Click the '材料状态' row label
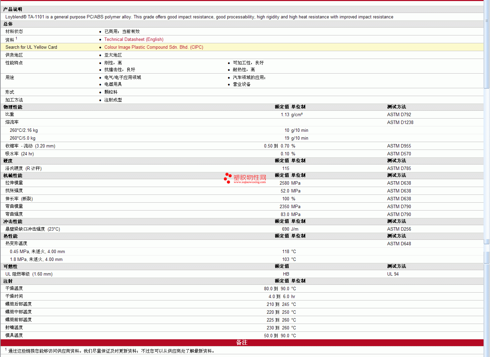The height and width of the screenshot is (357, 490). point(14,31)
